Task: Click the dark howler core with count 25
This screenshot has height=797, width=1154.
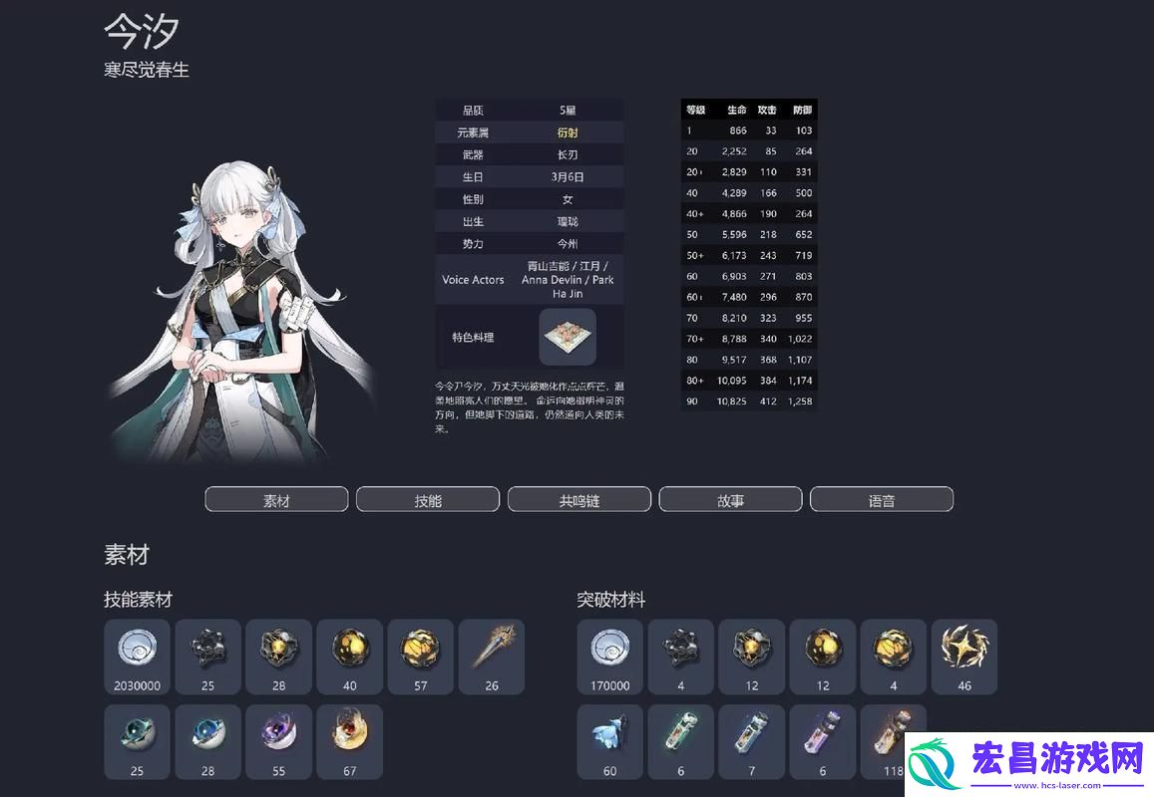Action: point(208,657)
